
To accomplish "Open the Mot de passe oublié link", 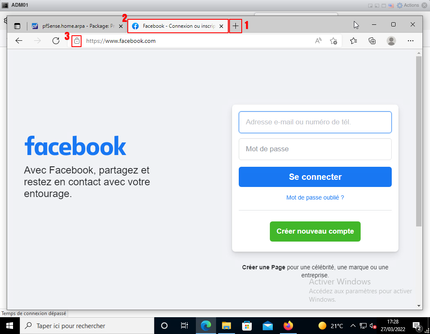I will [x=315, y=197].
